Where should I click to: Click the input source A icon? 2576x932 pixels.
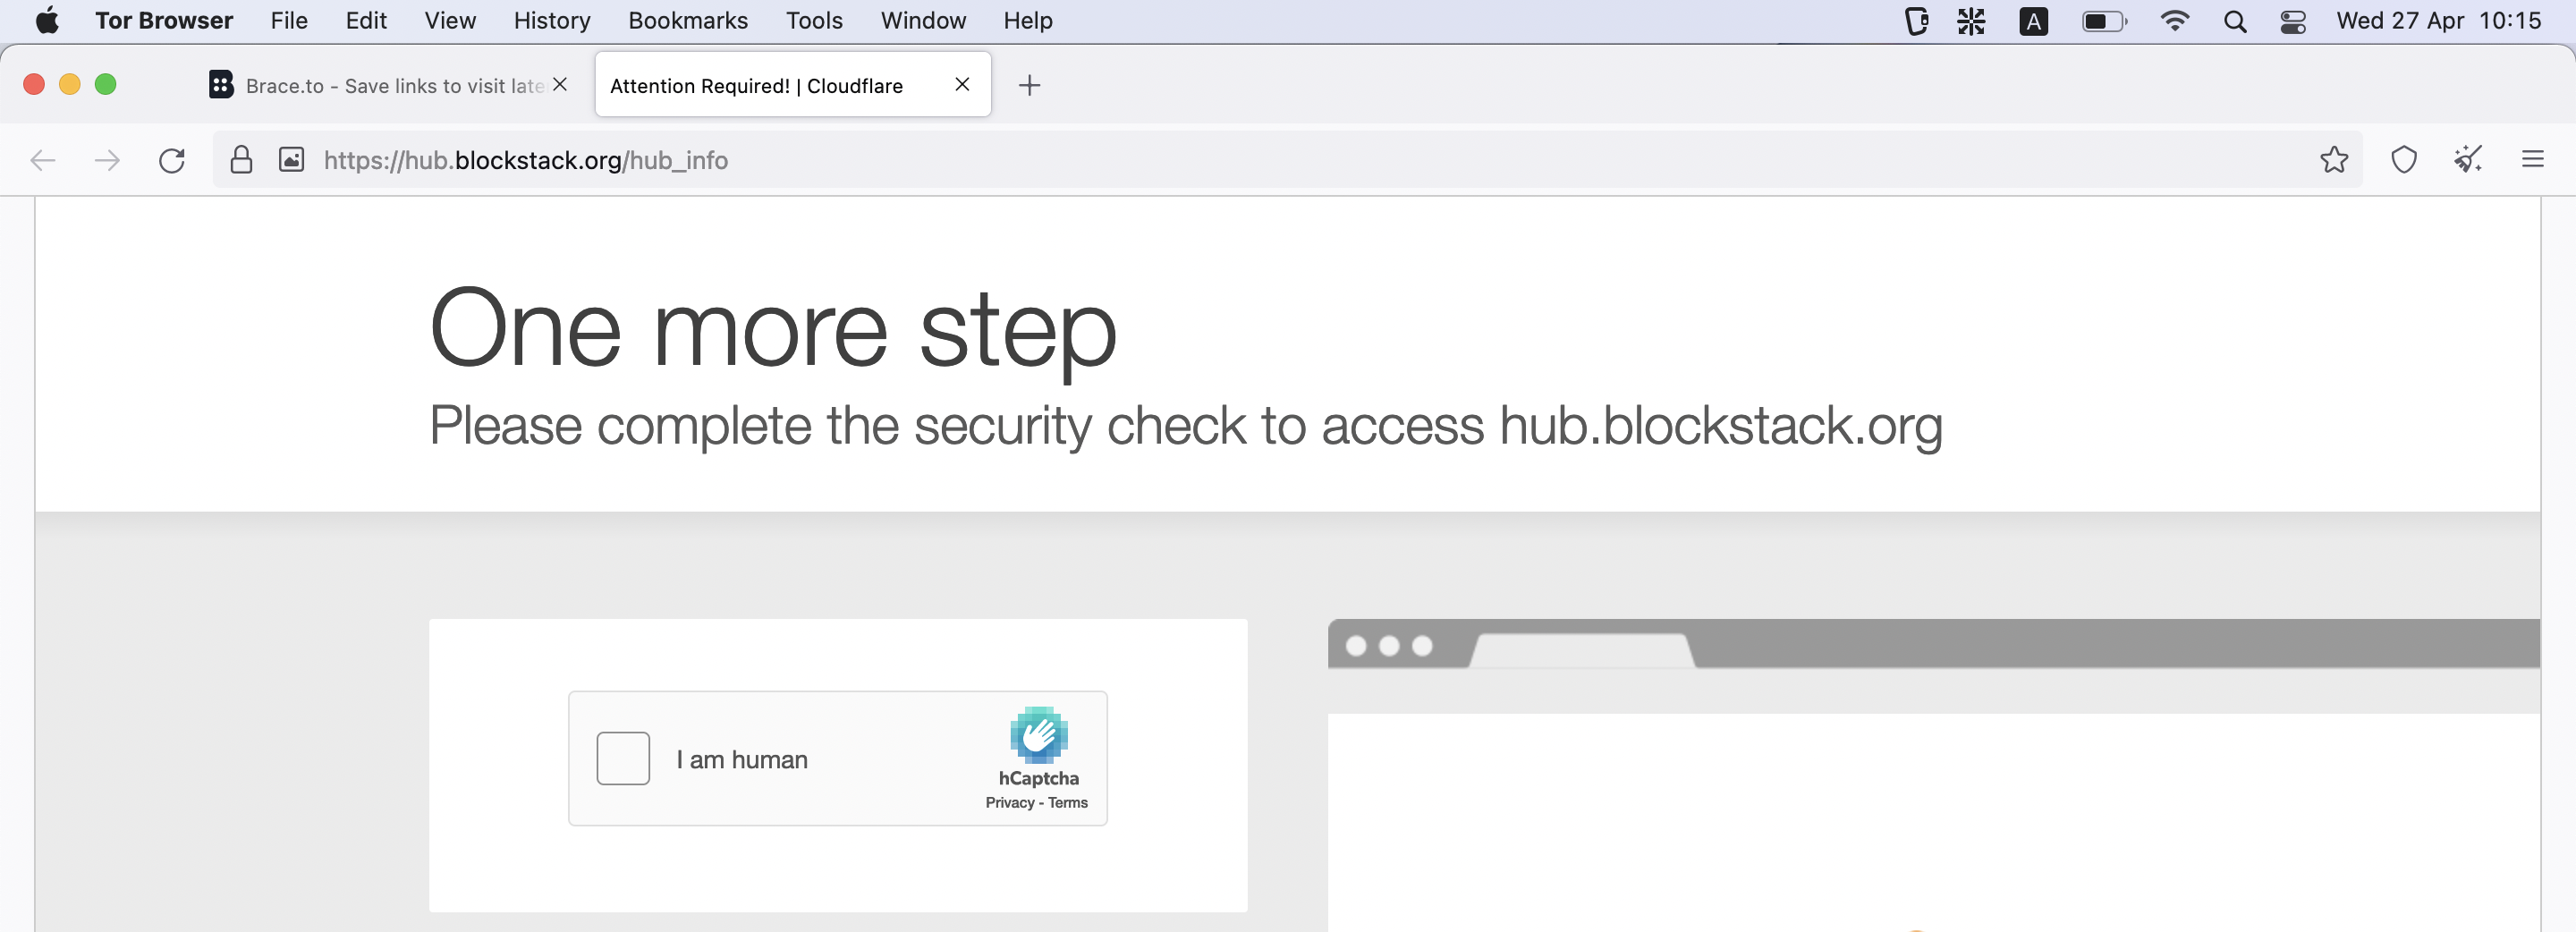[2033, 21]
